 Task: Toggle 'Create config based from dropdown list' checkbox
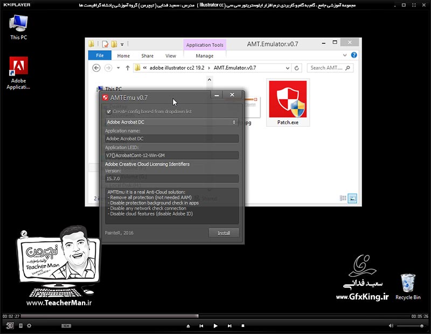click(x=109, y=112)
